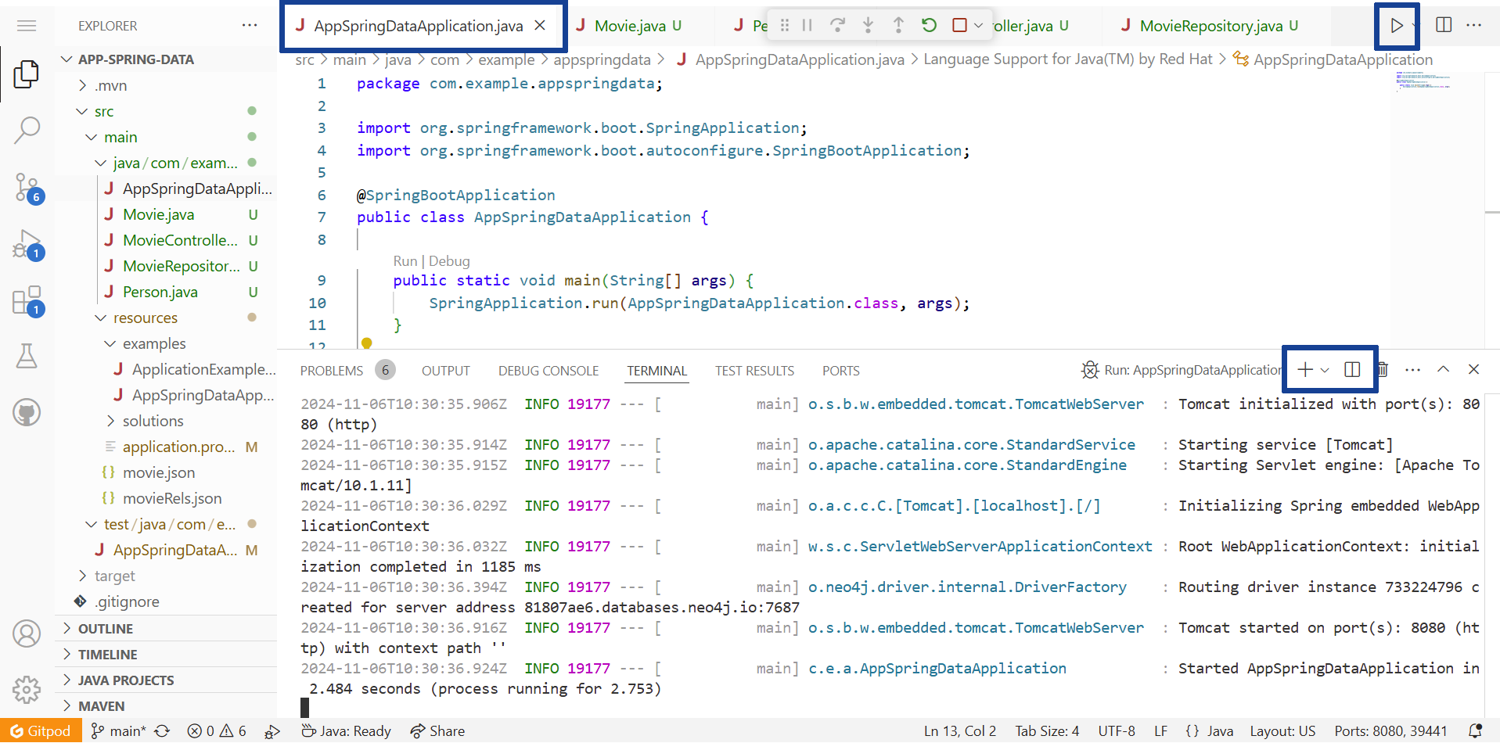1500x743 pixels.
Task: Click the Share status bar button
Action: pos(438,730)
